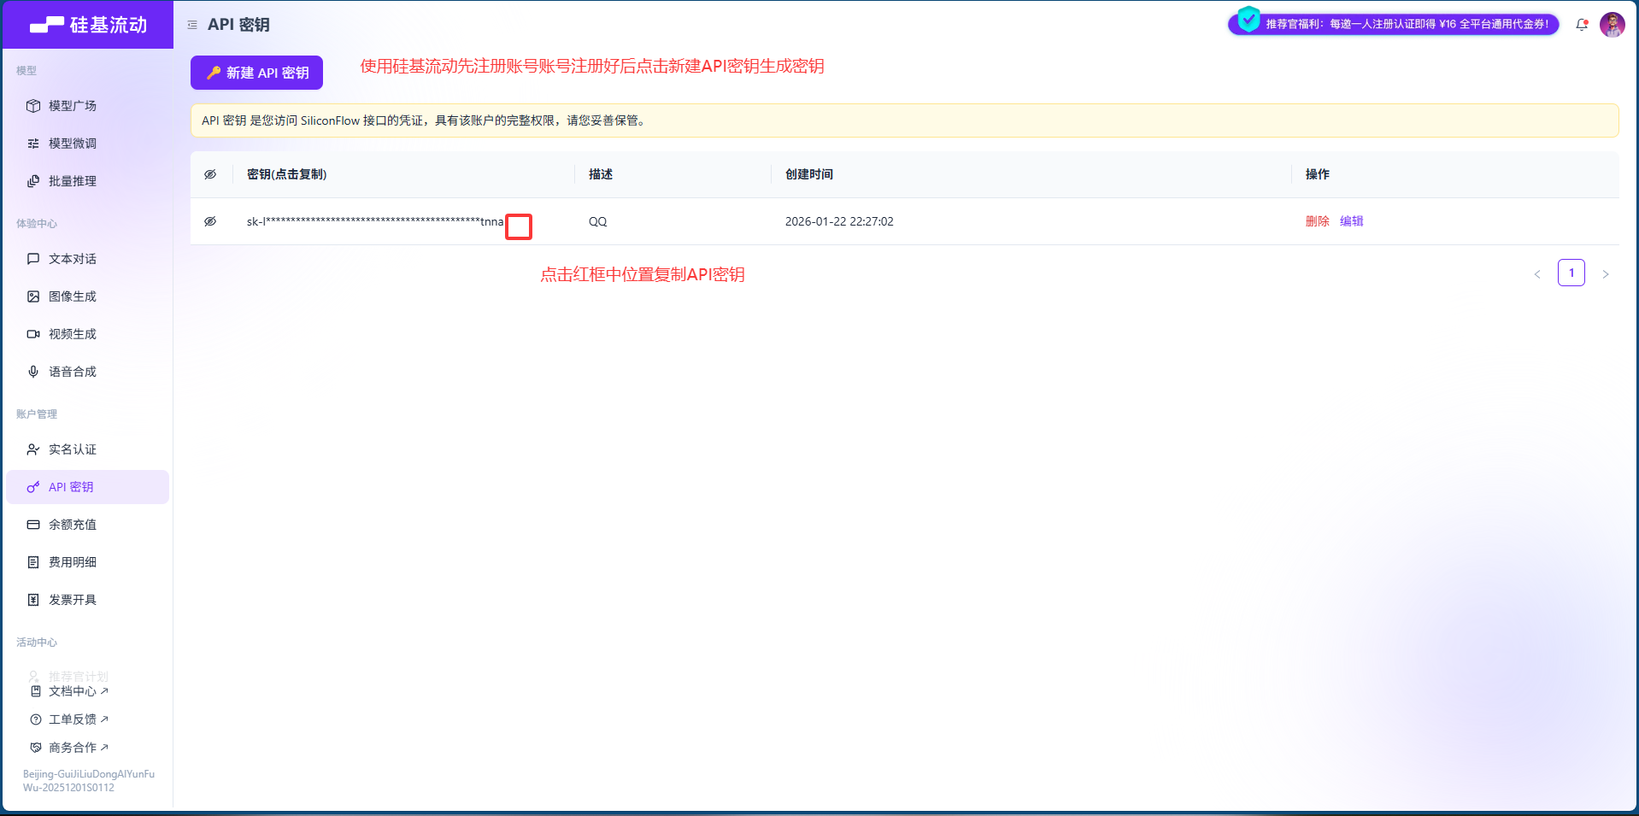Reveal the QQ key with its eye icon
This screenshot has height=816, width=1639.
pos(210,221)
